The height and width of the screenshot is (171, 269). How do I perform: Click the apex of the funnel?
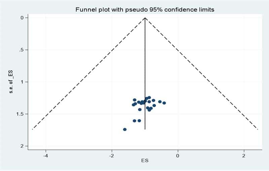[145, 18]
